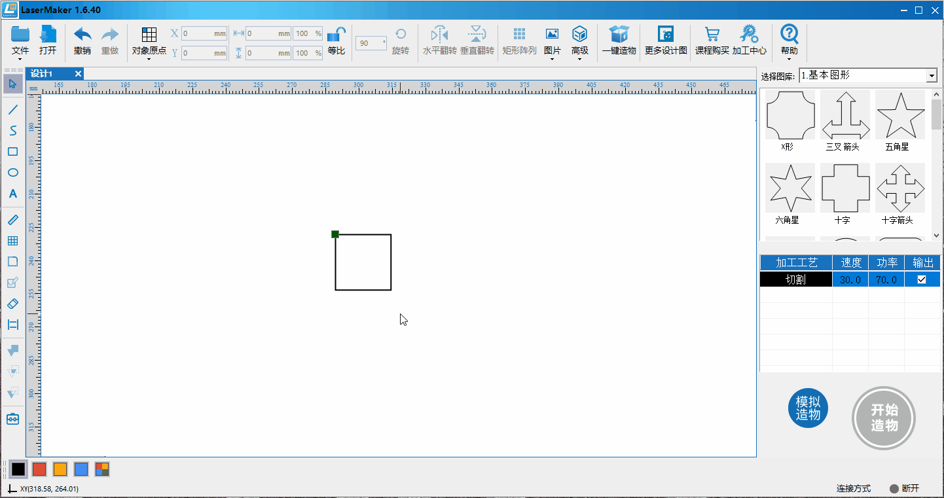Select the eraser tool
944x498 pixels.
(12, 304)
